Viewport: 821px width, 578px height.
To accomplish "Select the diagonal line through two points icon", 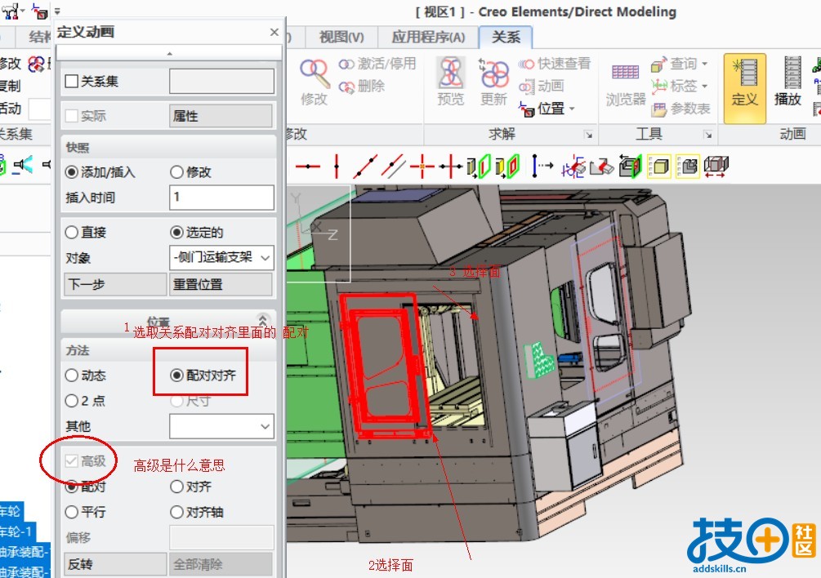I will 365,167.
